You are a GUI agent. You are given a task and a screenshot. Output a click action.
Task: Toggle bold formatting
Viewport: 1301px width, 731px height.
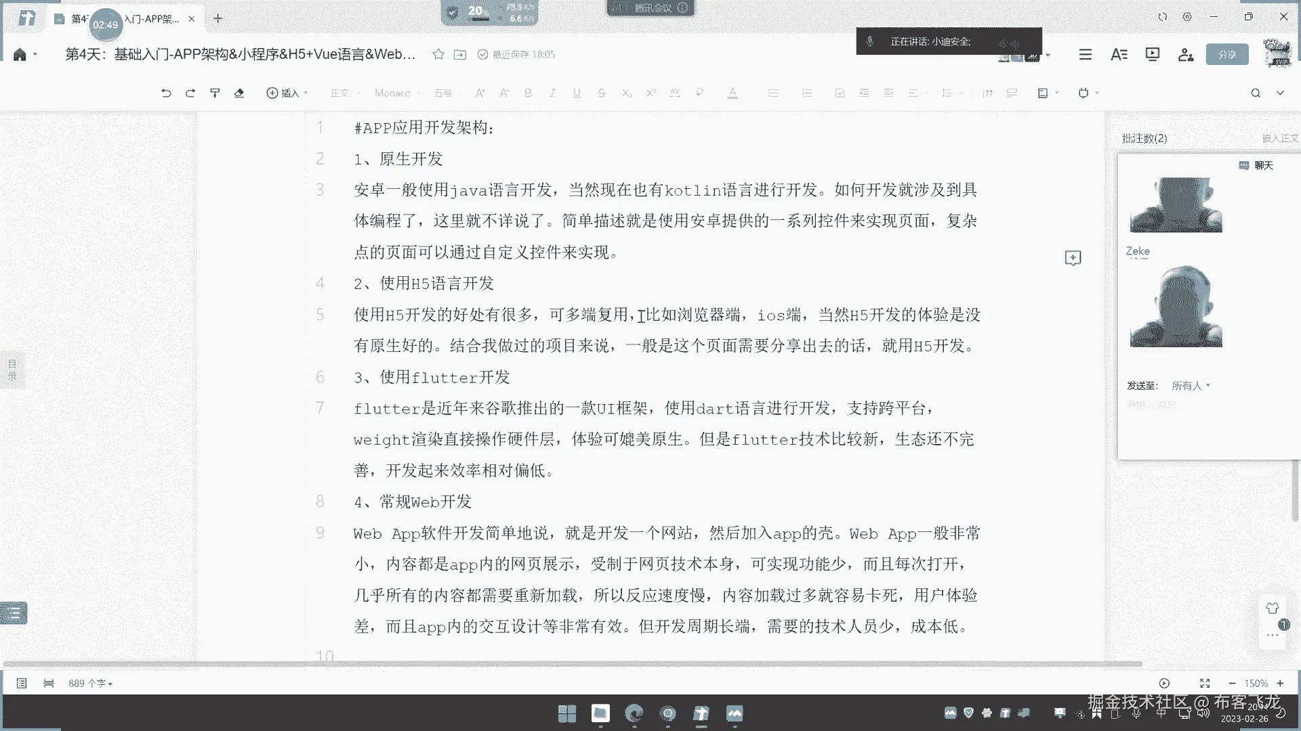pos(528,93)
